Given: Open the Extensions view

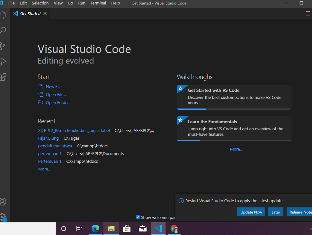Looking at the screenshot, I should pos(3,77).
